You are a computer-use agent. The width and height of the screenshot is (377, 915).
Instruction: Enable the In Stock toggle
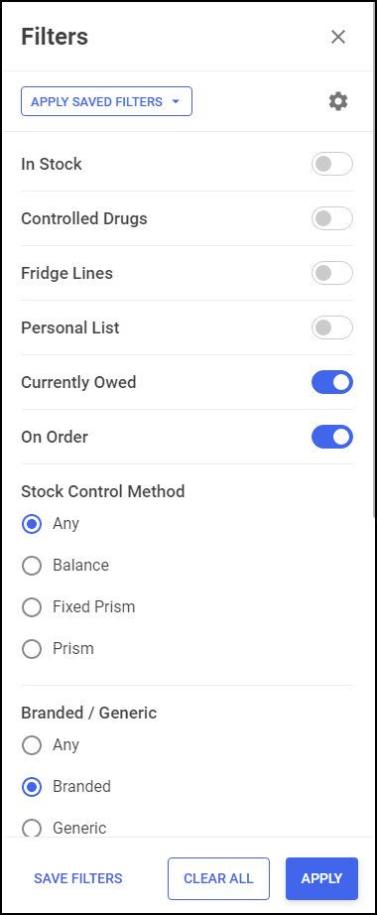(332, 164)
